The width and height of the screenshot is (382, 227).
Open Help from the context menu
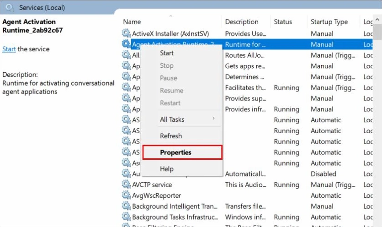(167, 169)
